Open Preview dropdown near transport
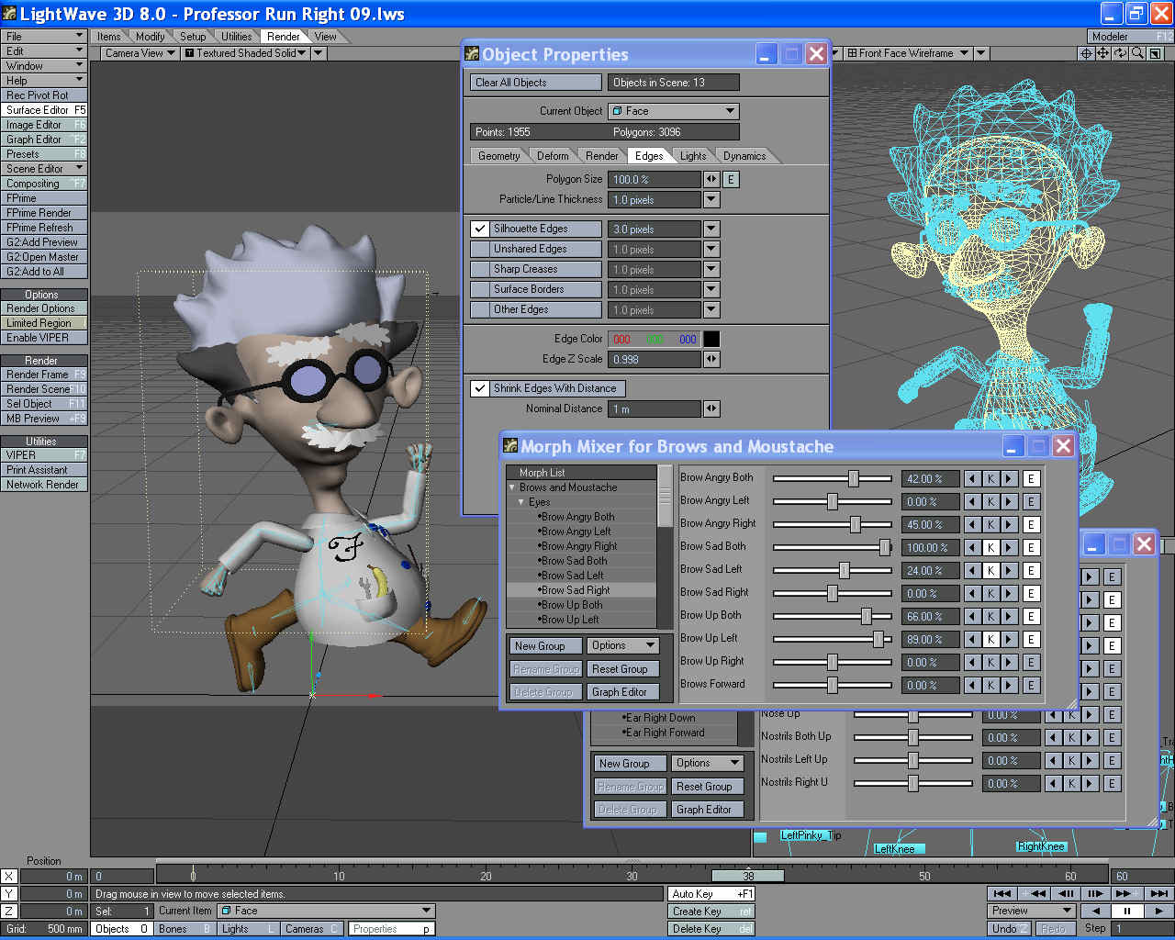Image resolution: width=1175 pixels, height=940 pixels. [x=1032, y=911]
